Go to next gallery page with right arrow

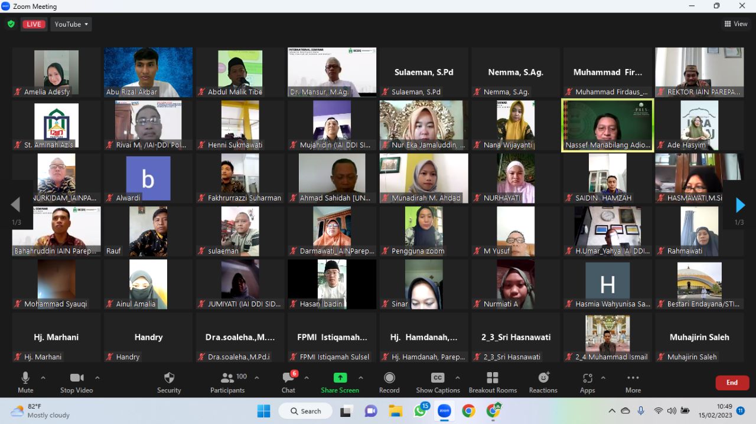740,205
